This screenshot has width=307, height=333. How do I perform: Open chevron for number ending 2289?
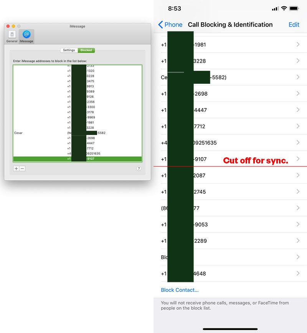pos(298,241)
